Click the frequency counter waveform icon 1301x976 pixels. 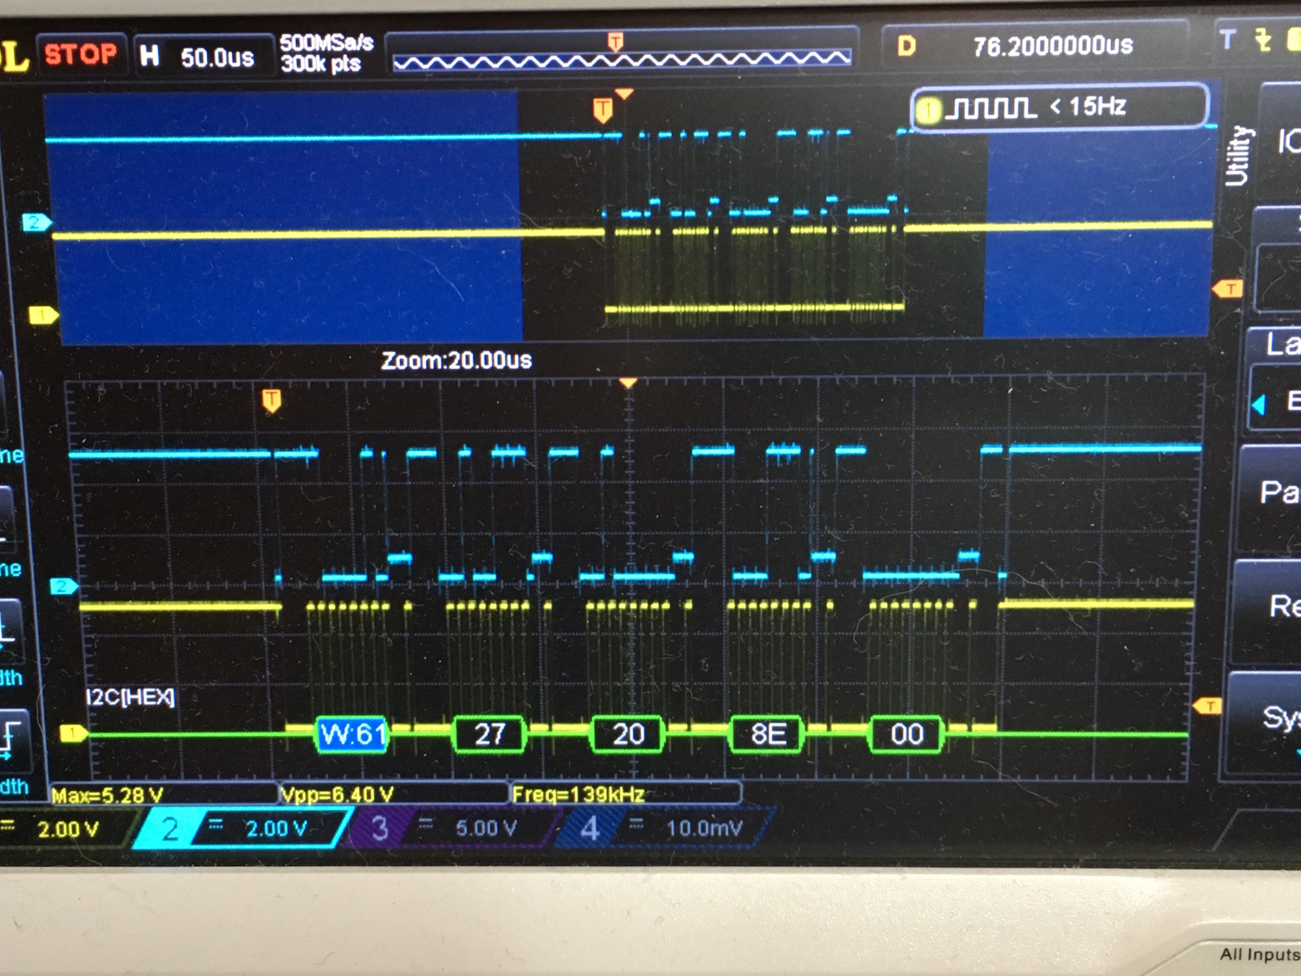tap(990, 108)
